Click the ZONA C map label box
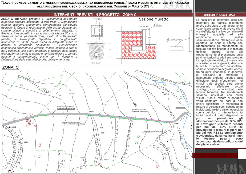The height and width of the screenshot is (174, 246). click(10, 67)
